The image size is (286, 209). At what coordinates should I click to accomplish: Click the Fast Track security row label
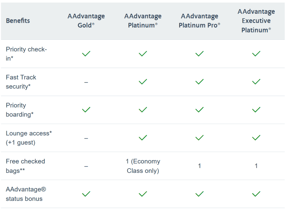click(x=21, y=82)
